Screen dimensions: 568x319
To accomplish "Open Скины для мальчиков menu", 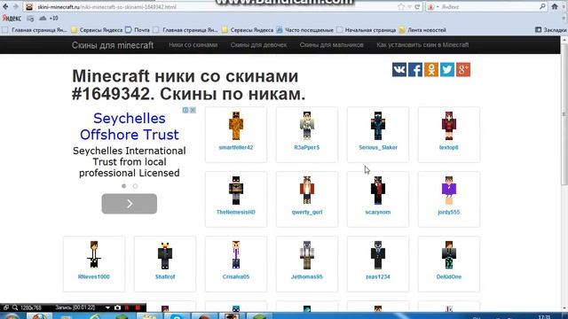I will coord(331,45).
